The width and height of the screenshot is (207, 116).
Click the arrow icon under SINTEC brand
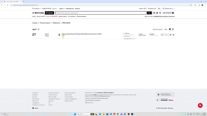[x=35, y=35]
